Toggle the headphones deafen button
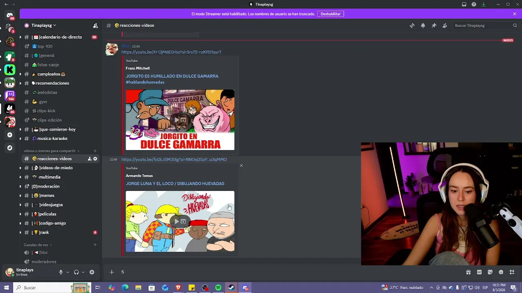 (x=76, y=272)
